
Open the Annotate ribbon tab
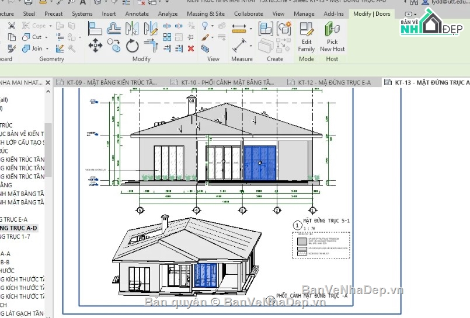pos(137,14)
